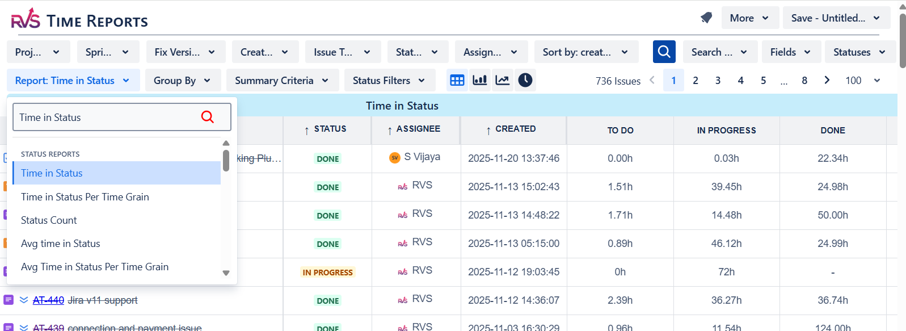The height and width of the screenshot is (331, 906).
Task: Go to page 5
Action: [x=763, y=80]
